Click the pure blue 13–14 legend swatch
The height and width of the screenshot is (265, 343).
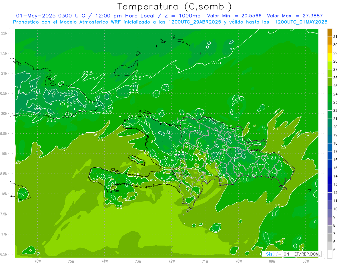[330, 180]
